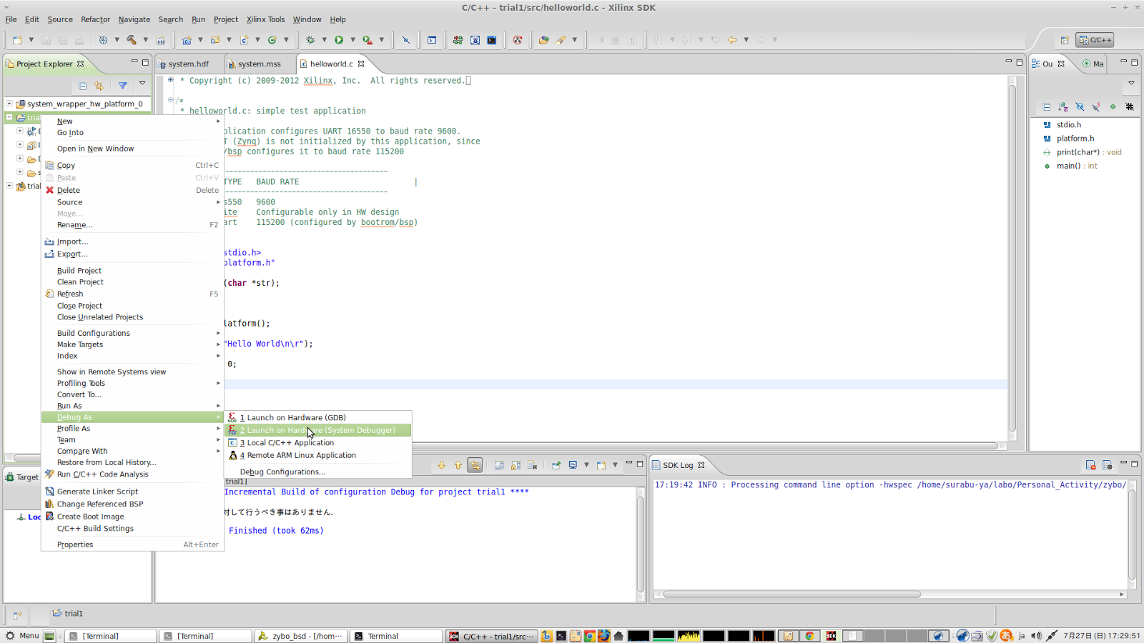
Task: Open the Xilinx Tools menu
Action: 265,19
